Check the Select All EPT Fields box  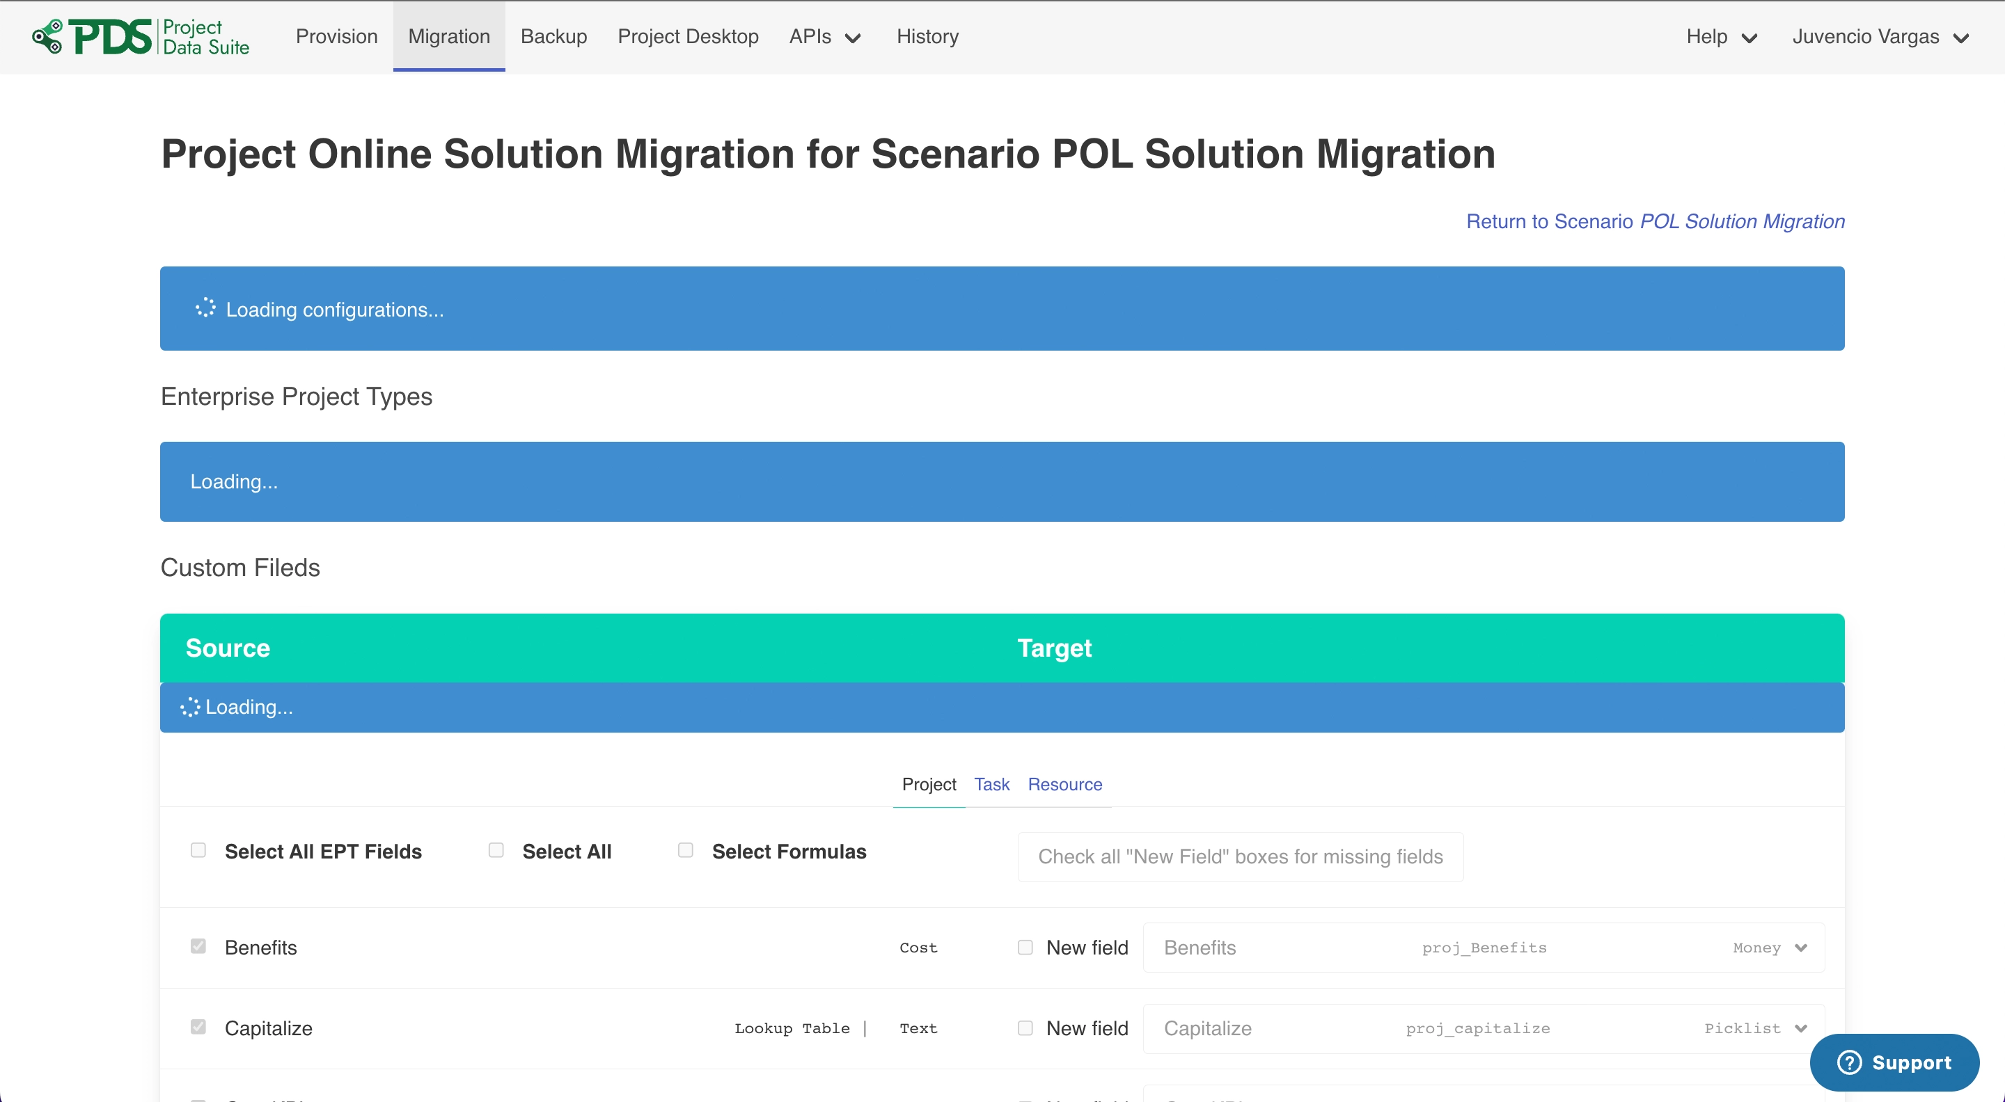point(198,850)
